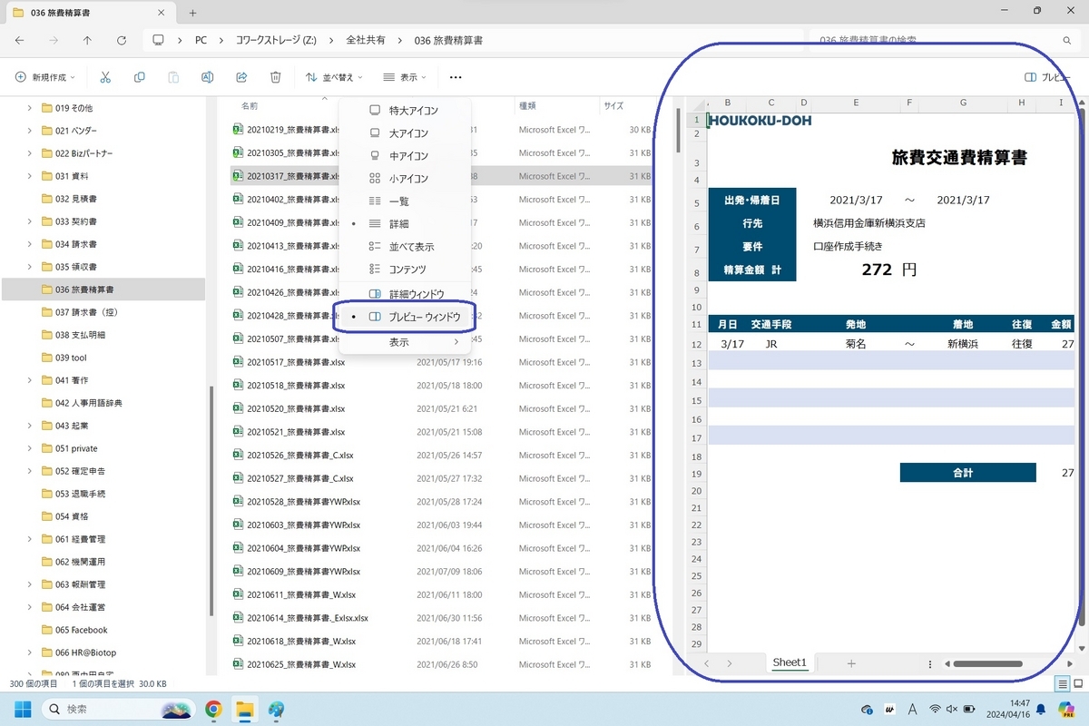Viewport: 1089px width, 726px height.
Task: Open the 新規作成 dropdown
Action: coord(46,77)
